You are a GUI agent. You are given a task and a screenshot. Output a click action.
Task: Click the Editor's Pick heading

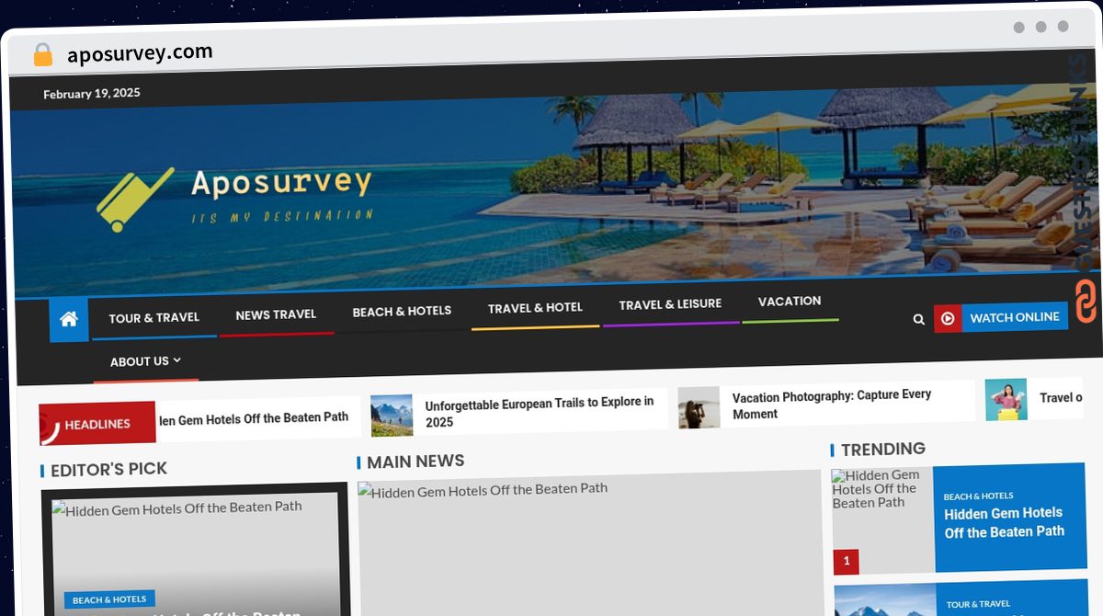[108, 470]
